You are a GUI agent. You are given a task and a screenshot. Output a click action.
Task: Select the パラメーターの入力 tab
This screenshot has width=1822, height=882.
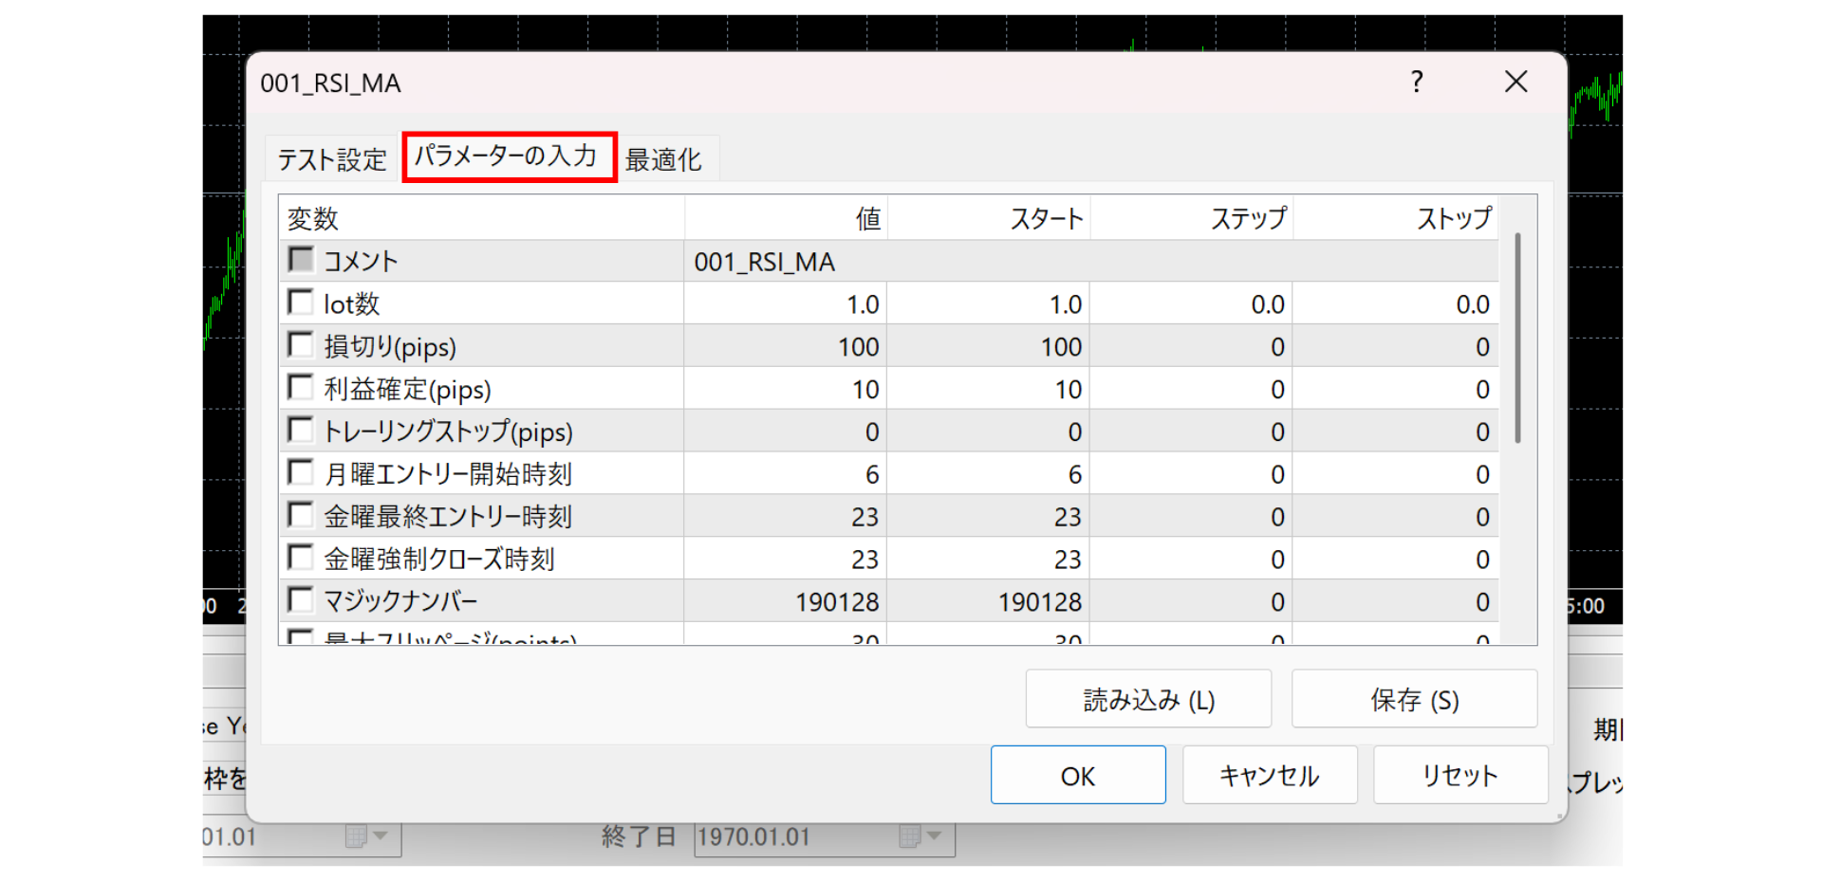pyautogui.click(x=509, y=156)
